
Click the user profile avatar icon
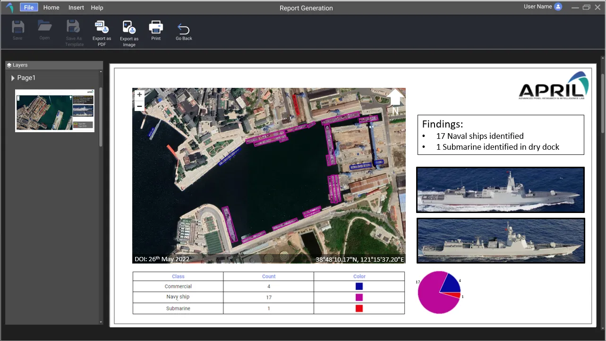point(558,7)
